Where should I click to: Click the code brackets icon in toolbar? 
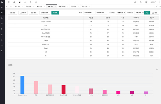[25, 2]
